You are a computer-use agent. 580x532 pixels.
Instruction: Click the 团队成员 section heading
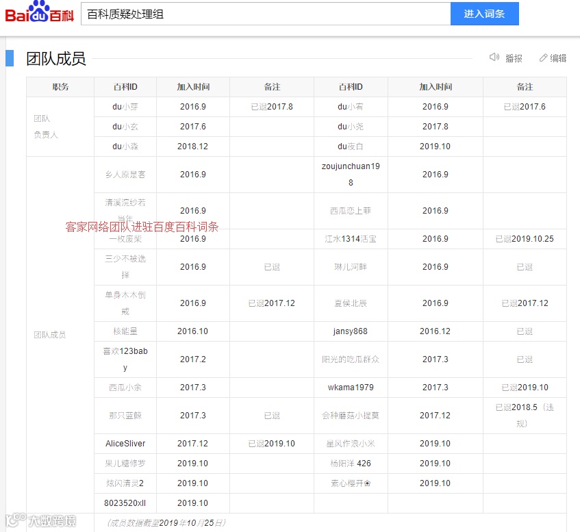(56, 58)
